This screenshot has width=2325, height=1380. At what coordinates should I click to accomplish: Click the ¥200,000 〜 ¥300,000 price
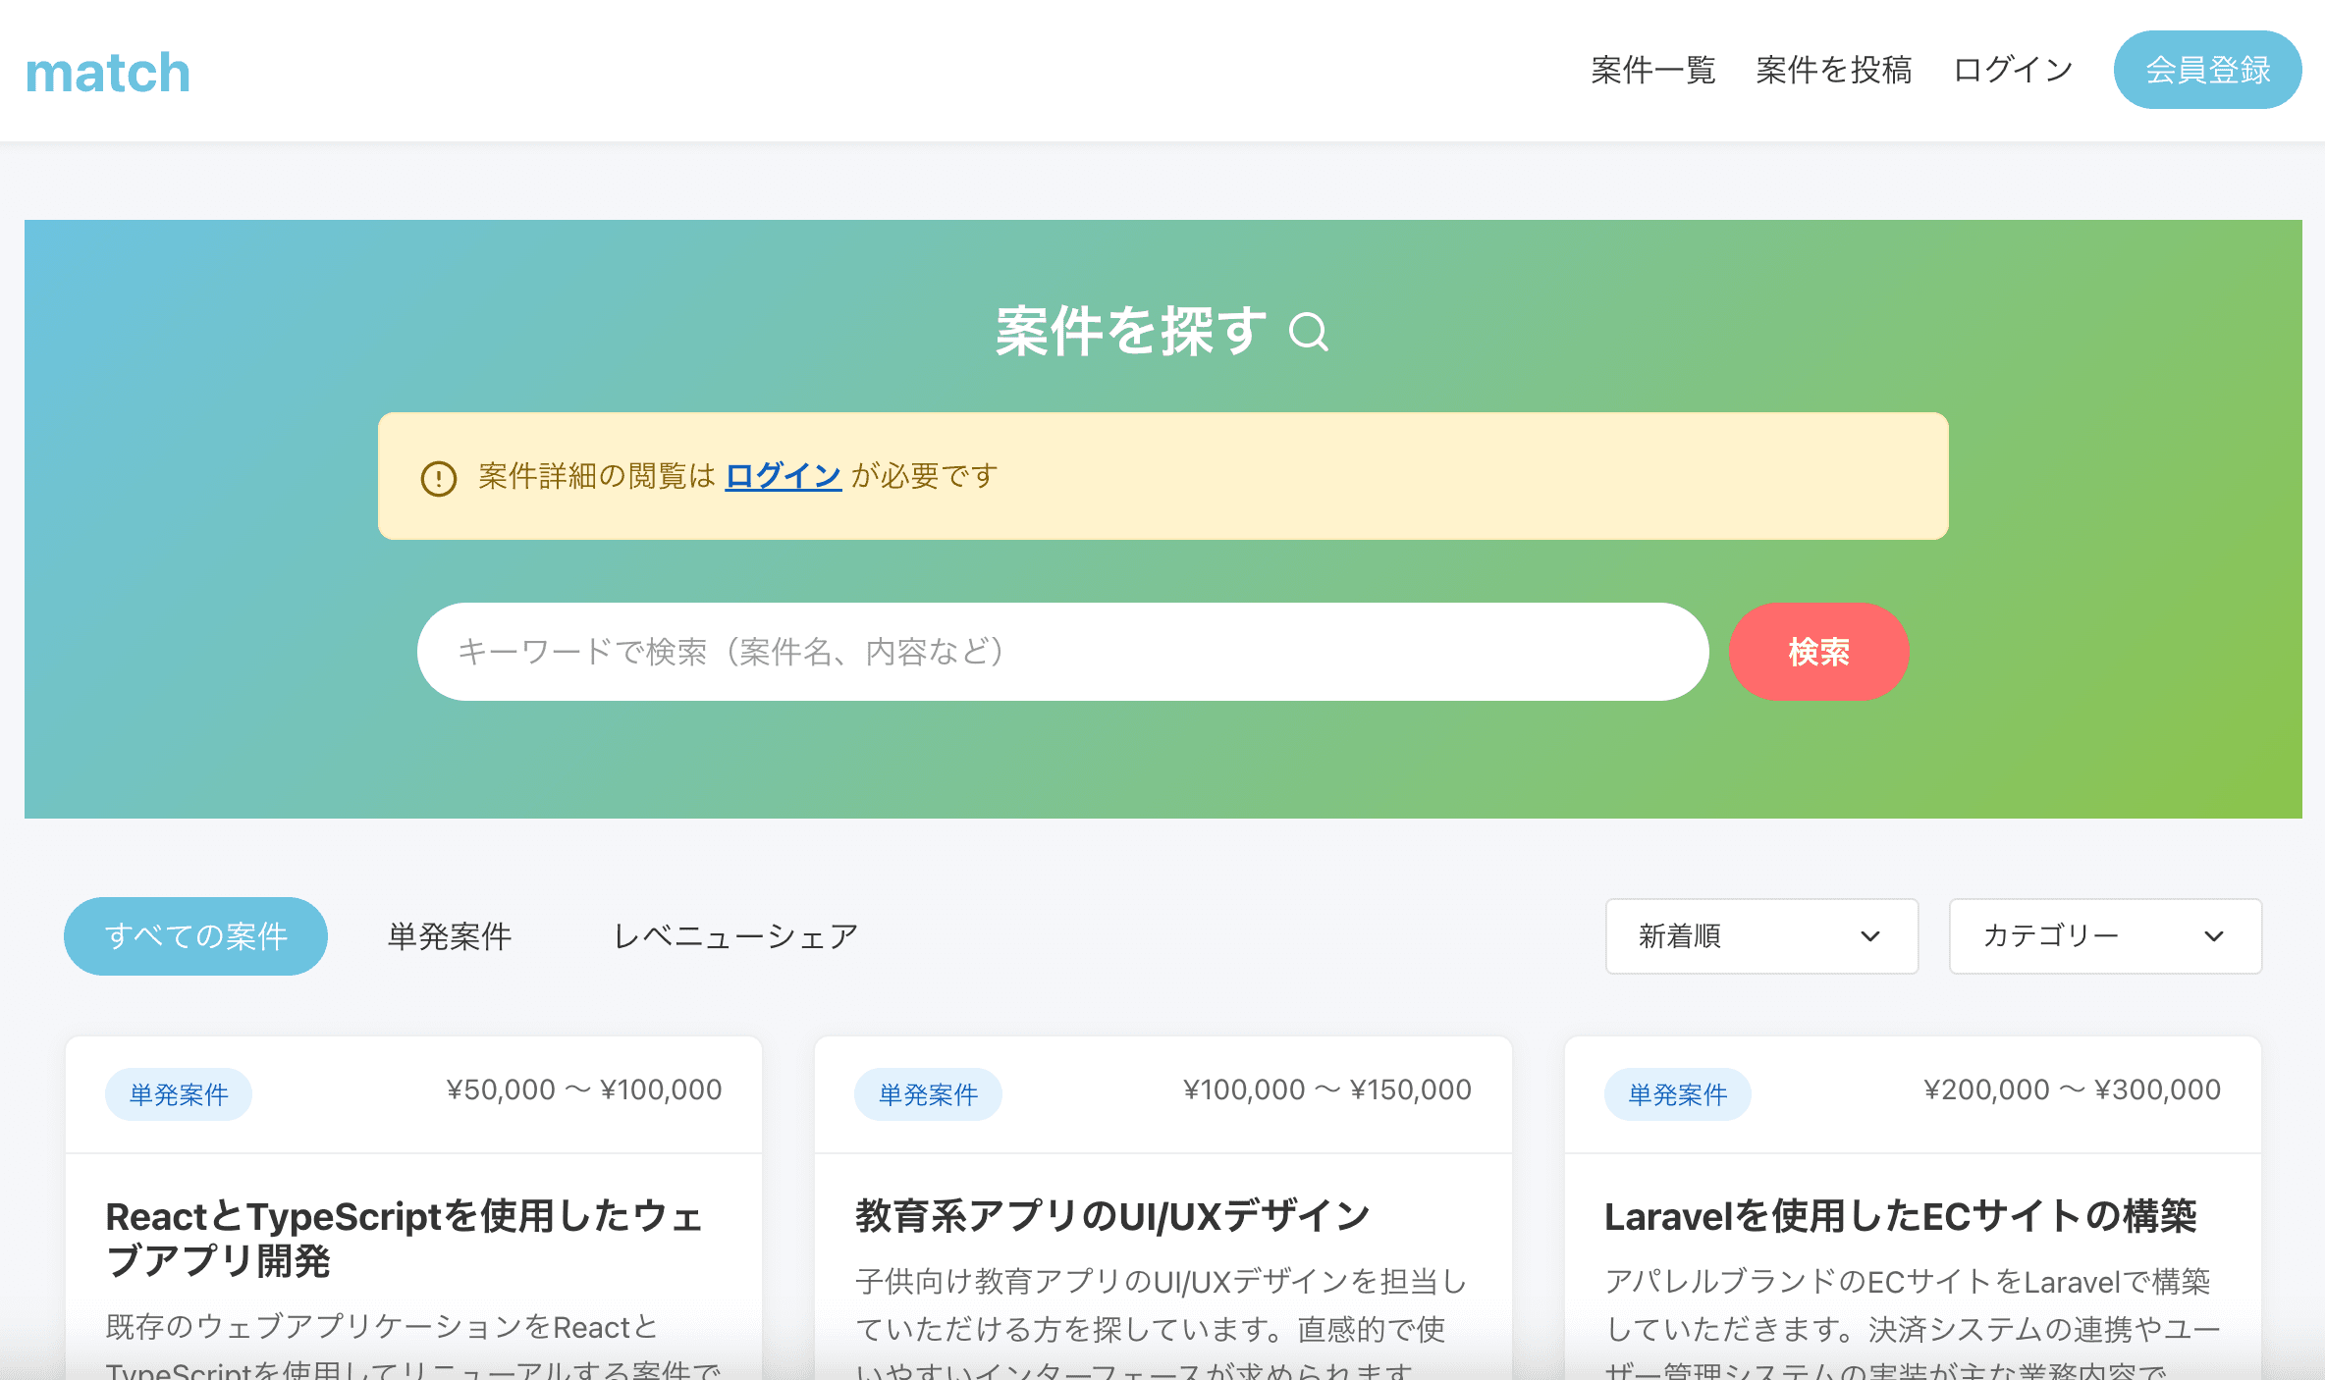tap(2072, 1089)
